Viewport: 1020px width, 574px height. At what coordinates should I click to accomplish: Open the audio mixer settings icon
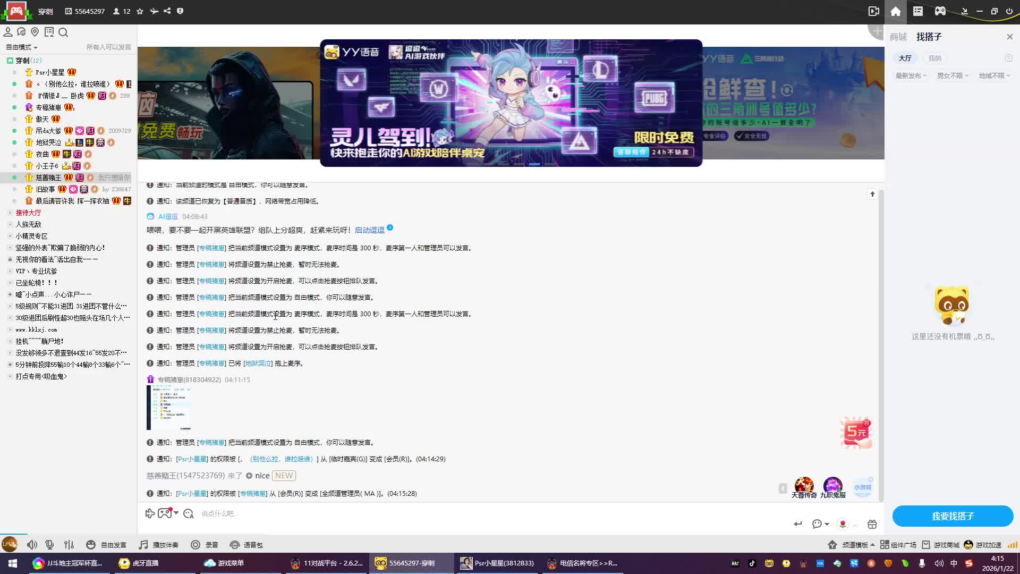coord(69,545)
